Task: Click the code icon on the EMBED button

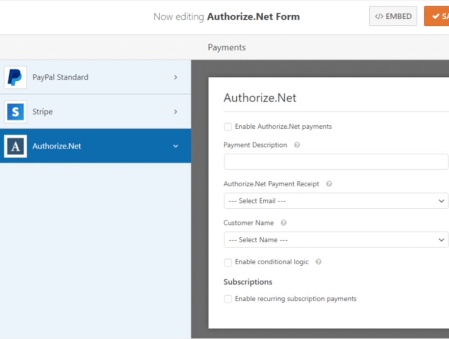Action: (379, 16)
